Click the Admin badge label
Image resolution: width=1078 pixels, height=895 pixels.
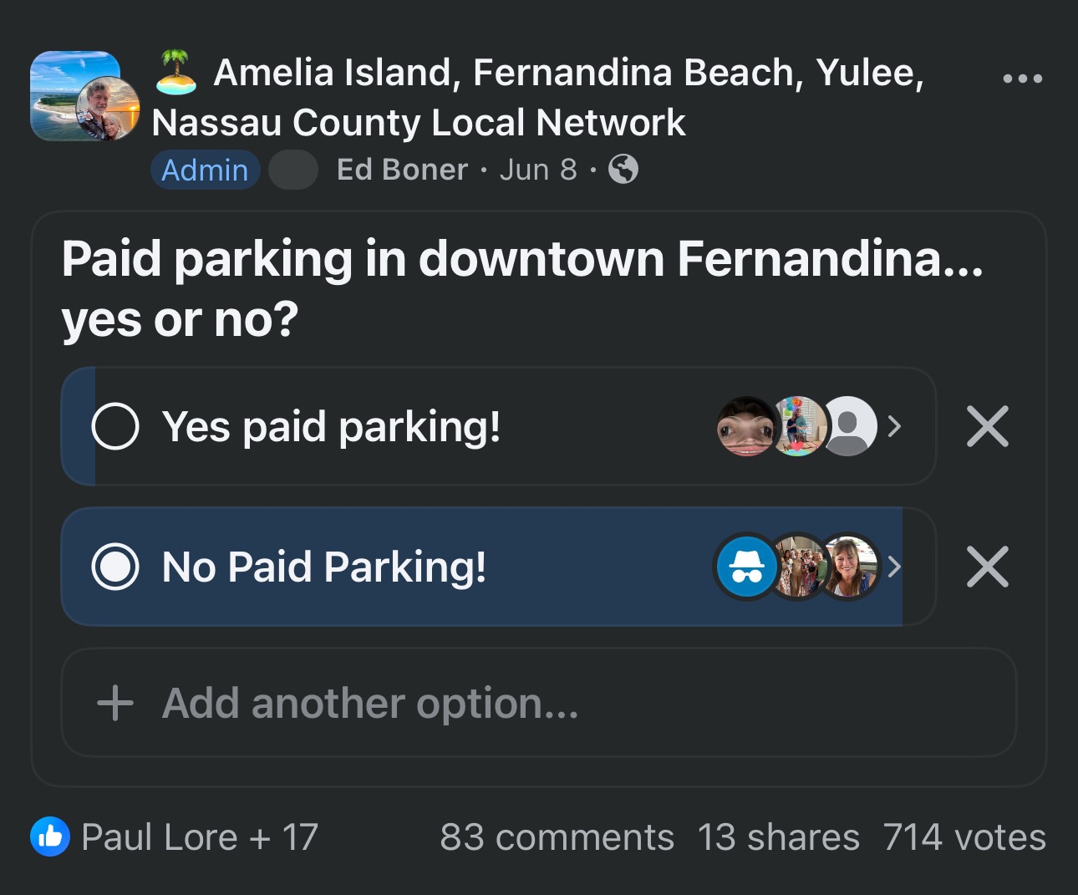[205, 170]
